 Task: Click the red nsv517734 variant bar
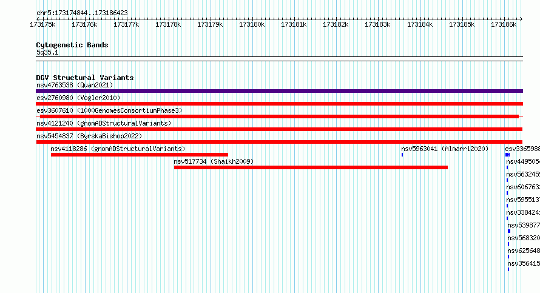tap(311, 167)
